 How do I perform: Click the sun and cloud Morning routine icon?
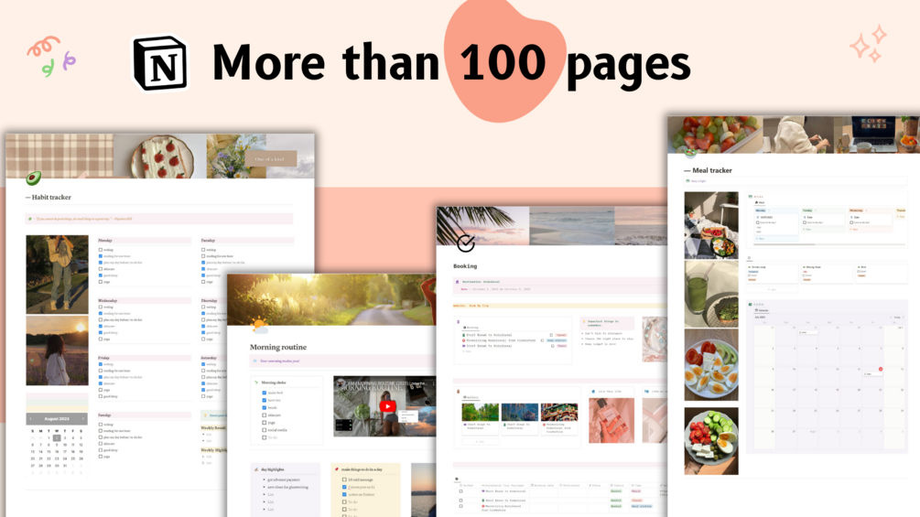click(259, 325)
